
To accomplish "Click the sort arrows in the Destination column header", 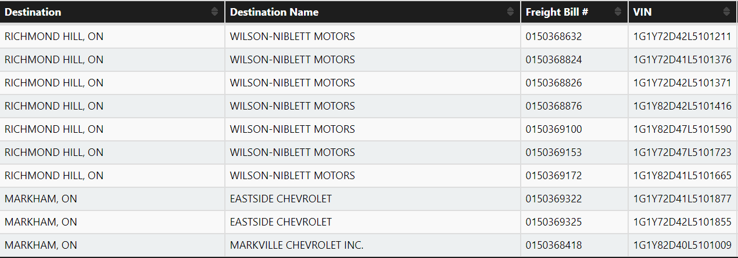I will 215,12.
